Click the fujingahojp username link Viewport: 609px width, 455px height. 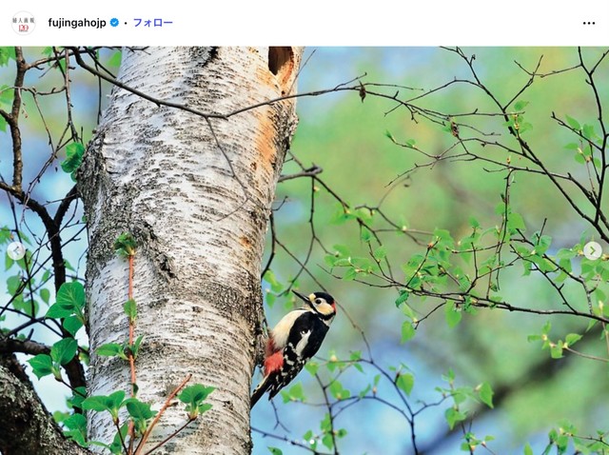click(77, 23)
